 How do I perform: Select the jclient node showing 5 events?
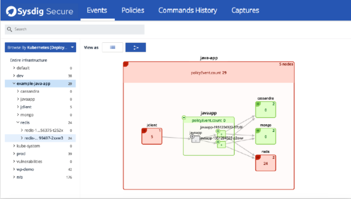click(x=152, y=136)
